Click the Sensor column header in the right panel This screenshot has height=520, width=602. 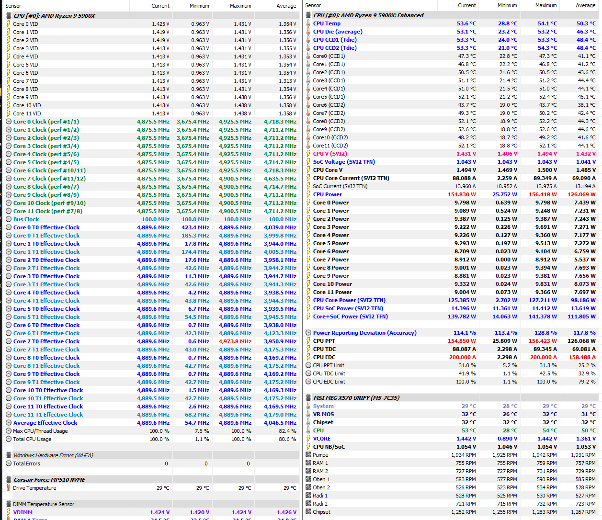coord(313,5)
